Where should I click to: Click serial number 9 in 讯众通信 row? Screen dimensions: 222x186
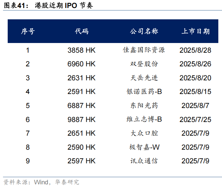pos(28,161)
